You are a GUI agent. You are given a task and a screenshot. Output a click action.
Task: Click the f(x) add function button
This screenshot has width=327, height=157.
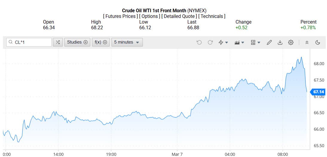101,42
